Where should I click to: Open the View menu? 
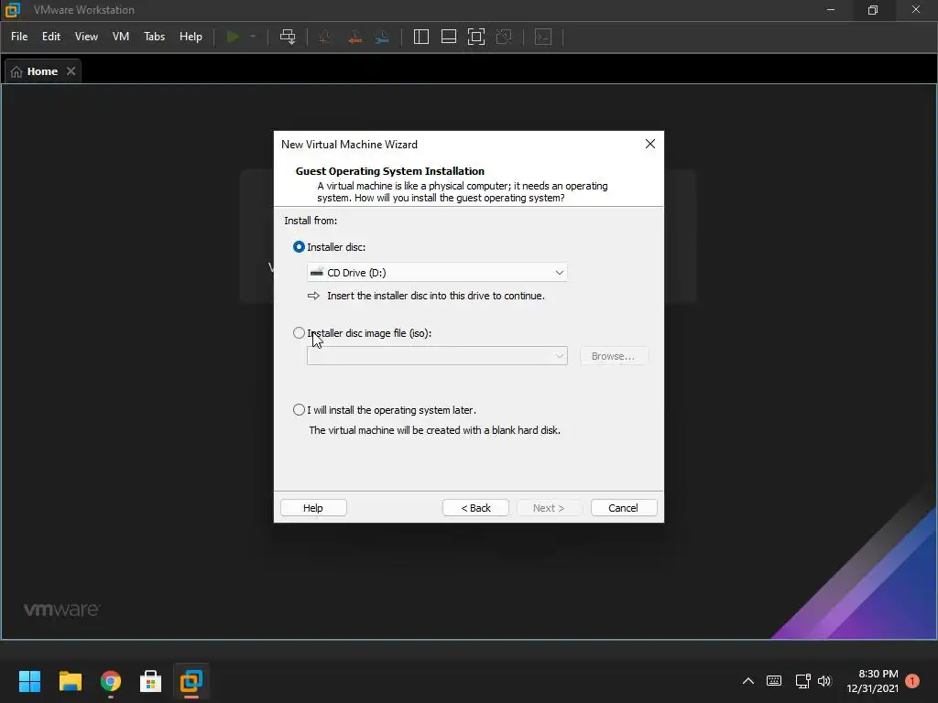point(86,37)
